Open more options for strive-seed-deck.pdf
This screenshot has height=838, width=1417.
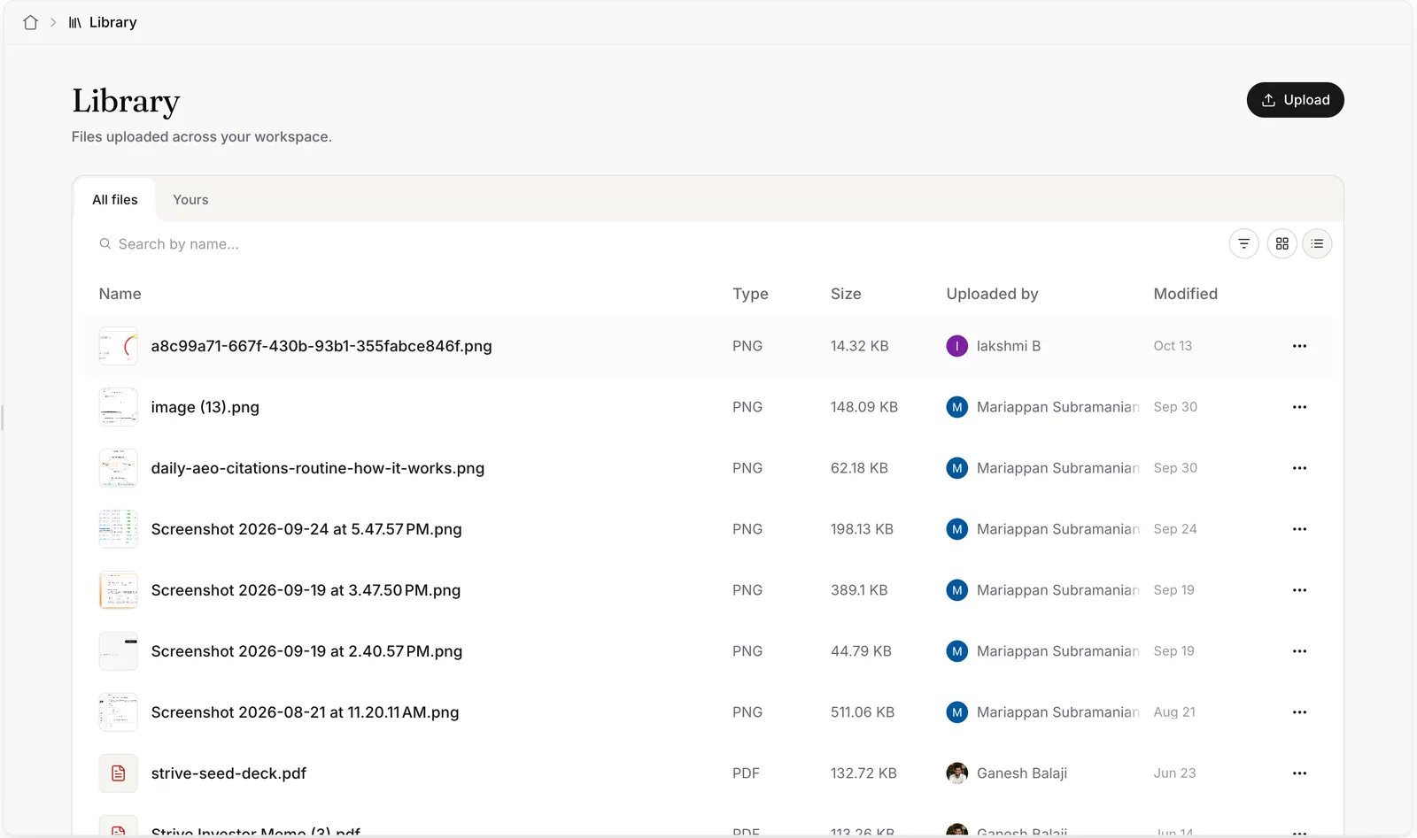pyautogui.click(x=1299, y=773)
